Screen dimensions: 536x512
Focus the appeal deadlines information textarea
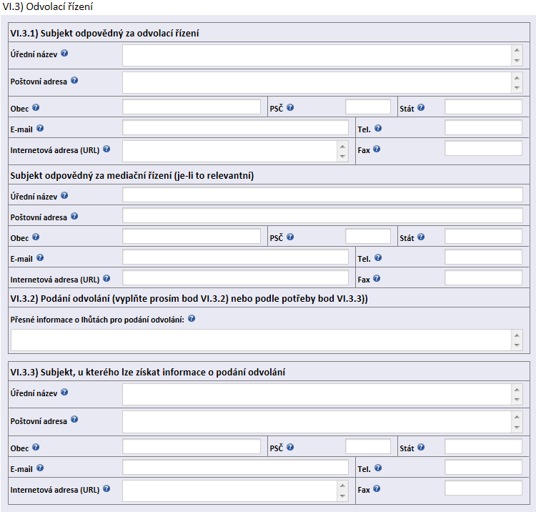point(261,340)
